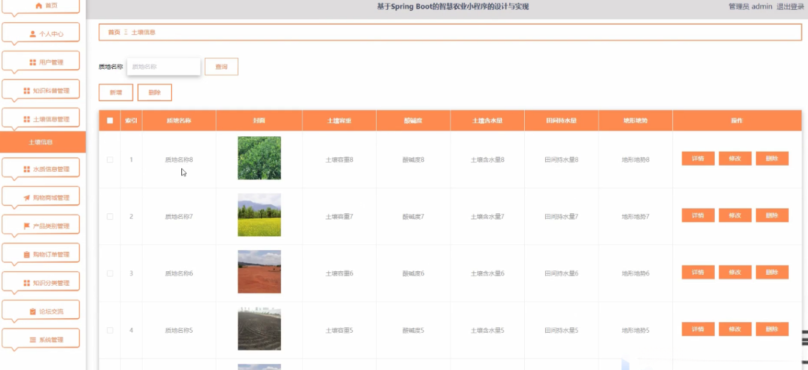Click the list icon beside 系统管理

pyautogui.click(x=33, y=340)
